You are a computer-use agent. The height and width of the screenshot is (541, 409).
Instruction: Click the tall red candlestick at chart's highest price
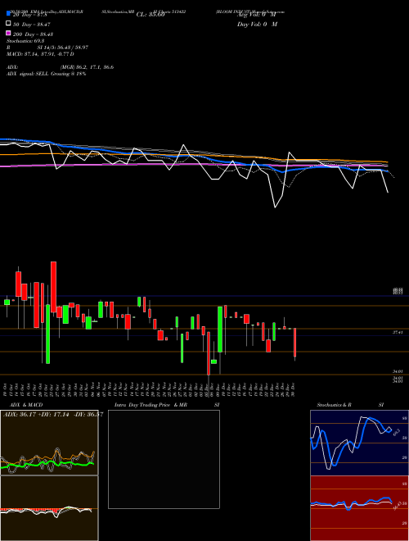point(53,287)
